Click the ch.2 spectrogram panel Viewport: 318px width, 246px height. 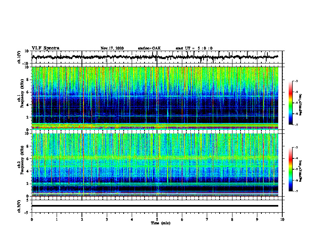coord(155,165)
